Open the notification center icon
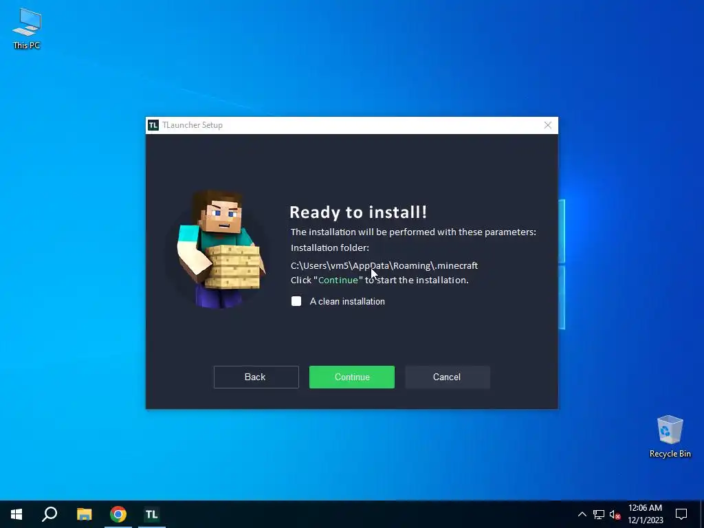This screenshot has height=528, width=704. tap(681, 514)
